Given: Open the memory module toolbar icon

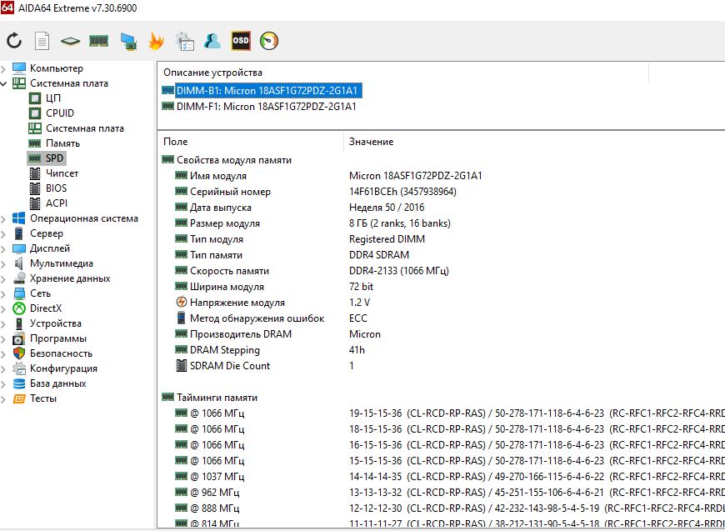Looking at the screenshot, I should pyautogui.click(x=98, y=41).
